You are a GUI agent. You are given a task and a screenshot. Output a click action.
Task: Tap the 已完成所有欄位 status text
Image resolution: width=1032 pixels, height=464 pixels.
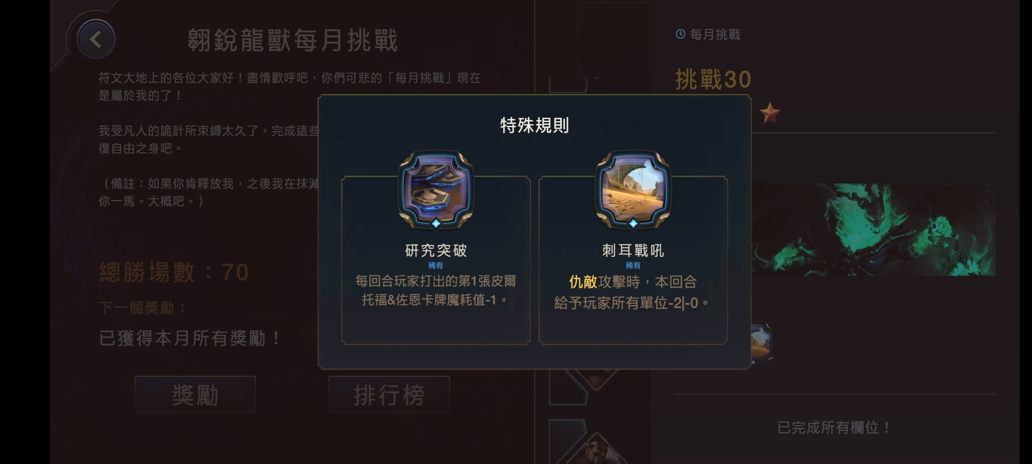pyautogui.click(x=834, y=427)
